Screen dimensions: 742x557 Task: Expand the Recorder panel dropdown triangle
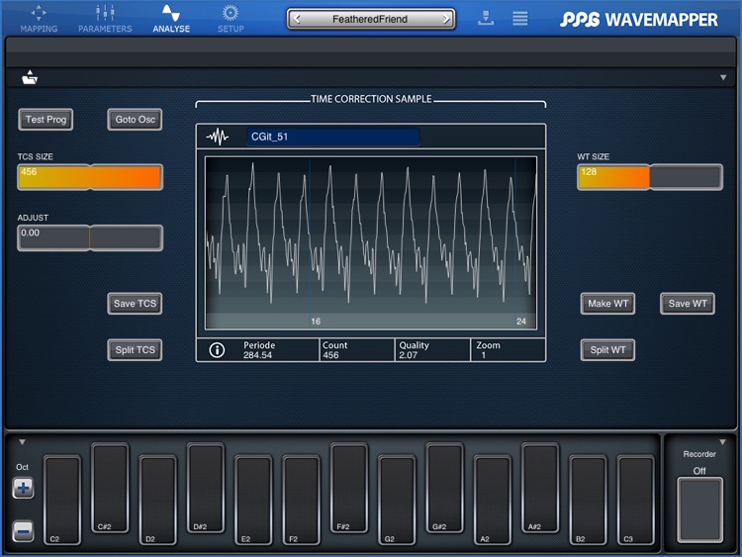[x=722, y=442]
